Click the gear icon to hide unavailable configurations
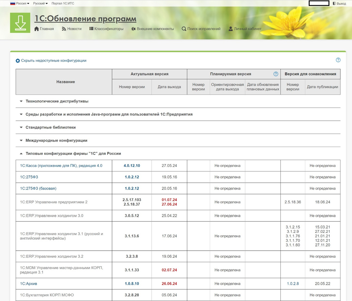352x301 pixels. (18, 61)
